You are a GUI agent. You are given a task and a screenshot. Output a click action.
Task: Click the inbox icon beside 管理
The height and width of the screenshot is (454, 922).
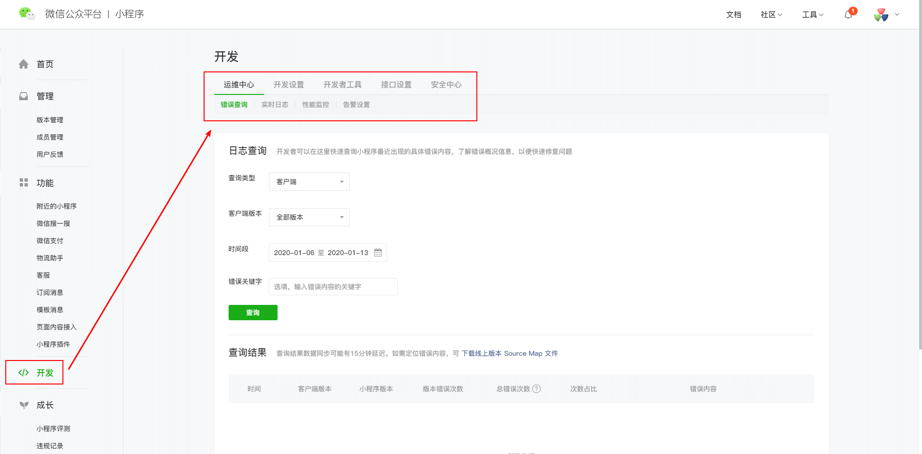tap(24, 96)
